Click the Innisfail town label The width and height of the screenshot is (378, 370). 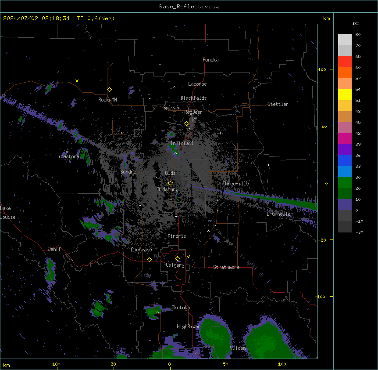(182, 143)
